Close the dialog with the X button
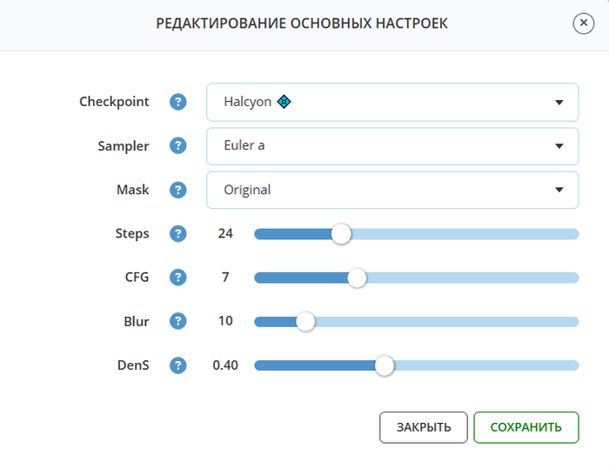This screenshot has width=609, height=469. 584,23
